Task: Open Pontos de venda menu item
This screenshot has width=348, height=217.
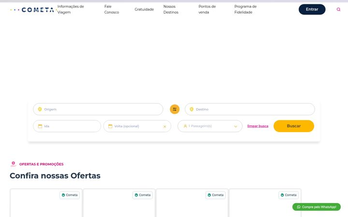Action: [207, 9]
